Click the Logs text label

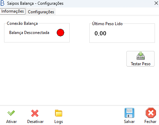point(58,122)
